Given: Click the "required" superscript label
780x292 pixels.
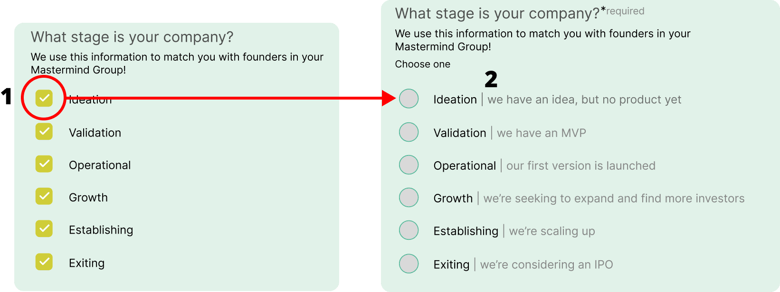Looking at the screenshot, I should 625,11.
